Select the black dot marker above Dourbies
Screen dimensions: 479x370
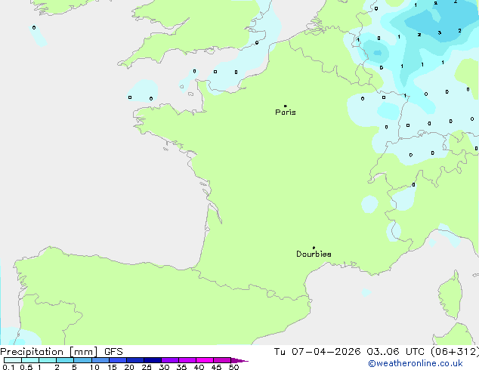click(x=314, y=248)
